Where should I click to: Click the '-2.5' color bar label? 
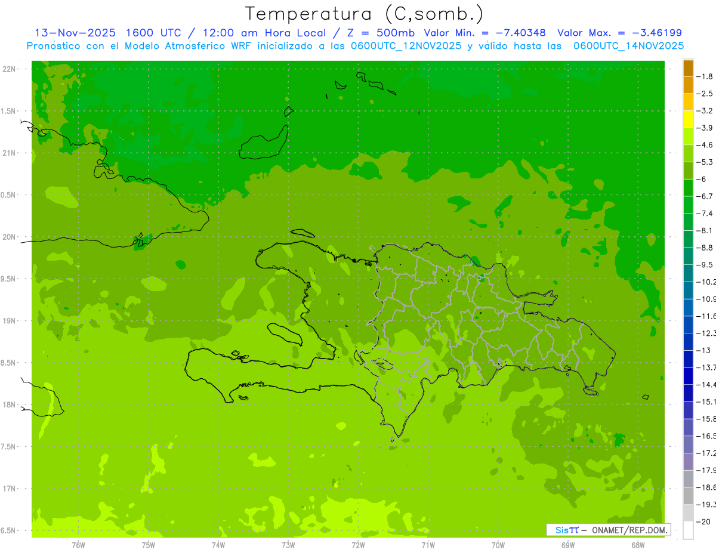(705, 94)
